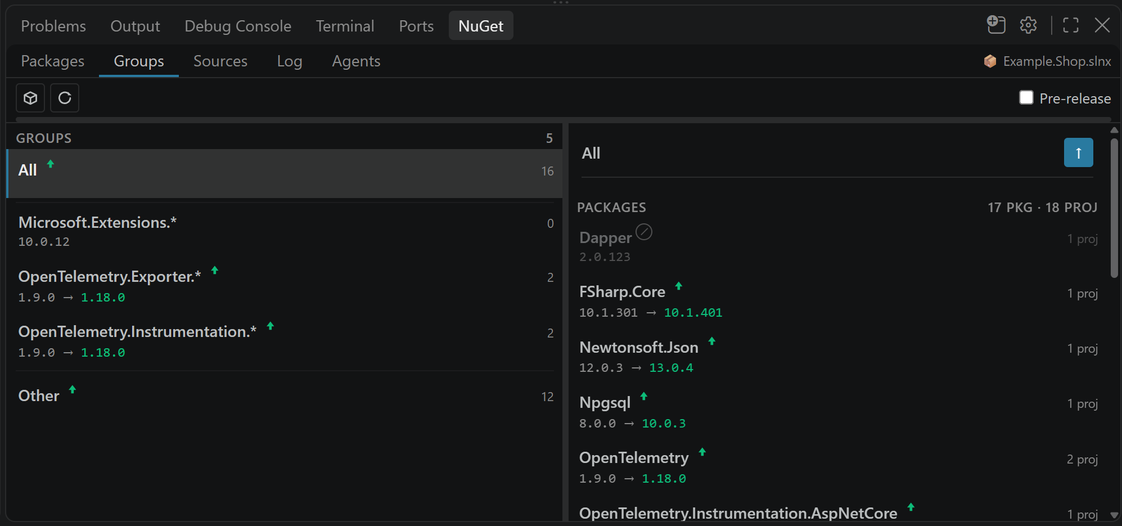The width and height of the screenshot is (1122, 526).
Task: Click the new panel view icon
Action: click(x=996, y=25)
